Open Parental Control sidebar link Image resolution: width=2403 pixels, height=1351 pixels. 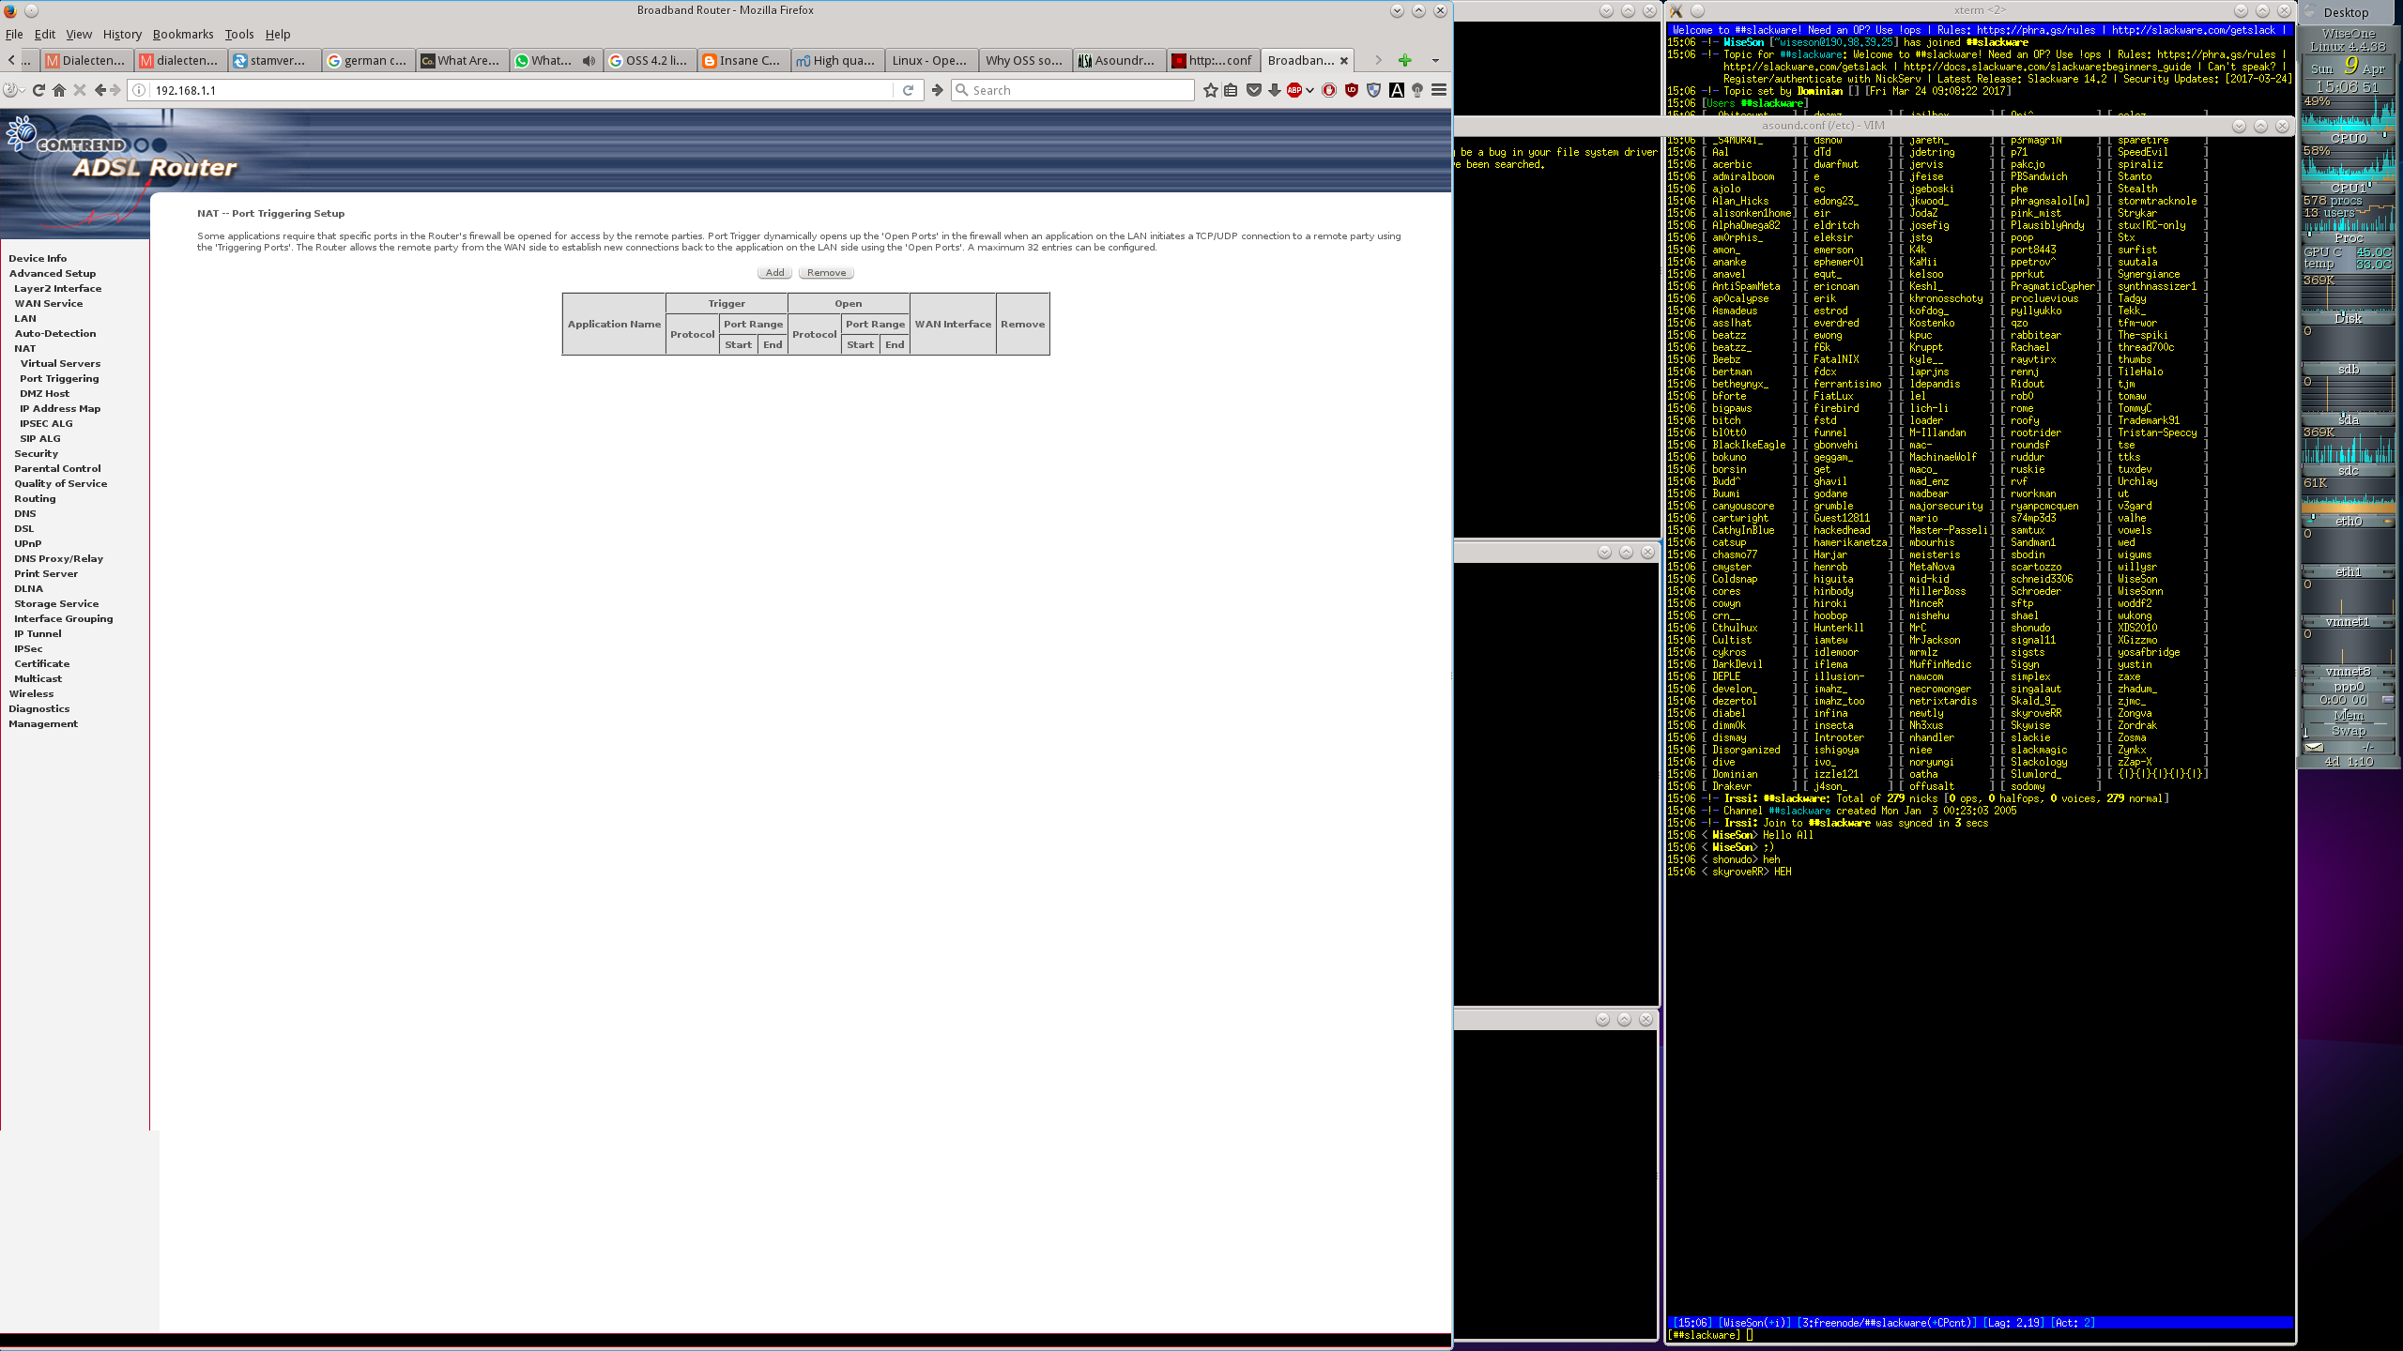pyautogui.click(x=57, y=468)
